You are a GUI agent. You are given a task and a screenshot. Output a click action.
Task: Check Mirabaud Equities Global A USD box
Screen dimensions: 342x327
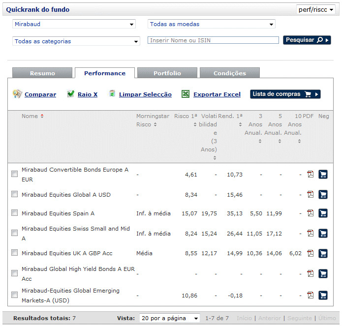pyautogui.click(x=14, y=194)
